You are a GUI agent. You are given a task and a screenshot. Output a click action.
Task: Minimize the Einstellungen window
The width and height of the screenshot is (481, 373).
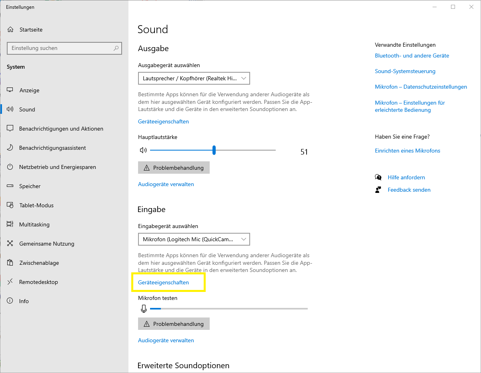click(434, 7)
